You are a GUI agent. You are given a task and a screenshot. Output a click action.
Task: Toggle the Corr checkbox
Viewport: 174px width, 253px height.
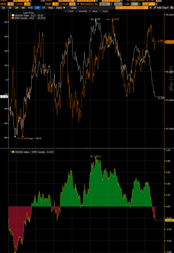pos(147,1)
